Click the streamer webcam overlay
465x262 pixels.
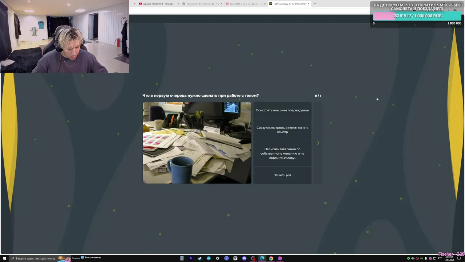(65, 36)
